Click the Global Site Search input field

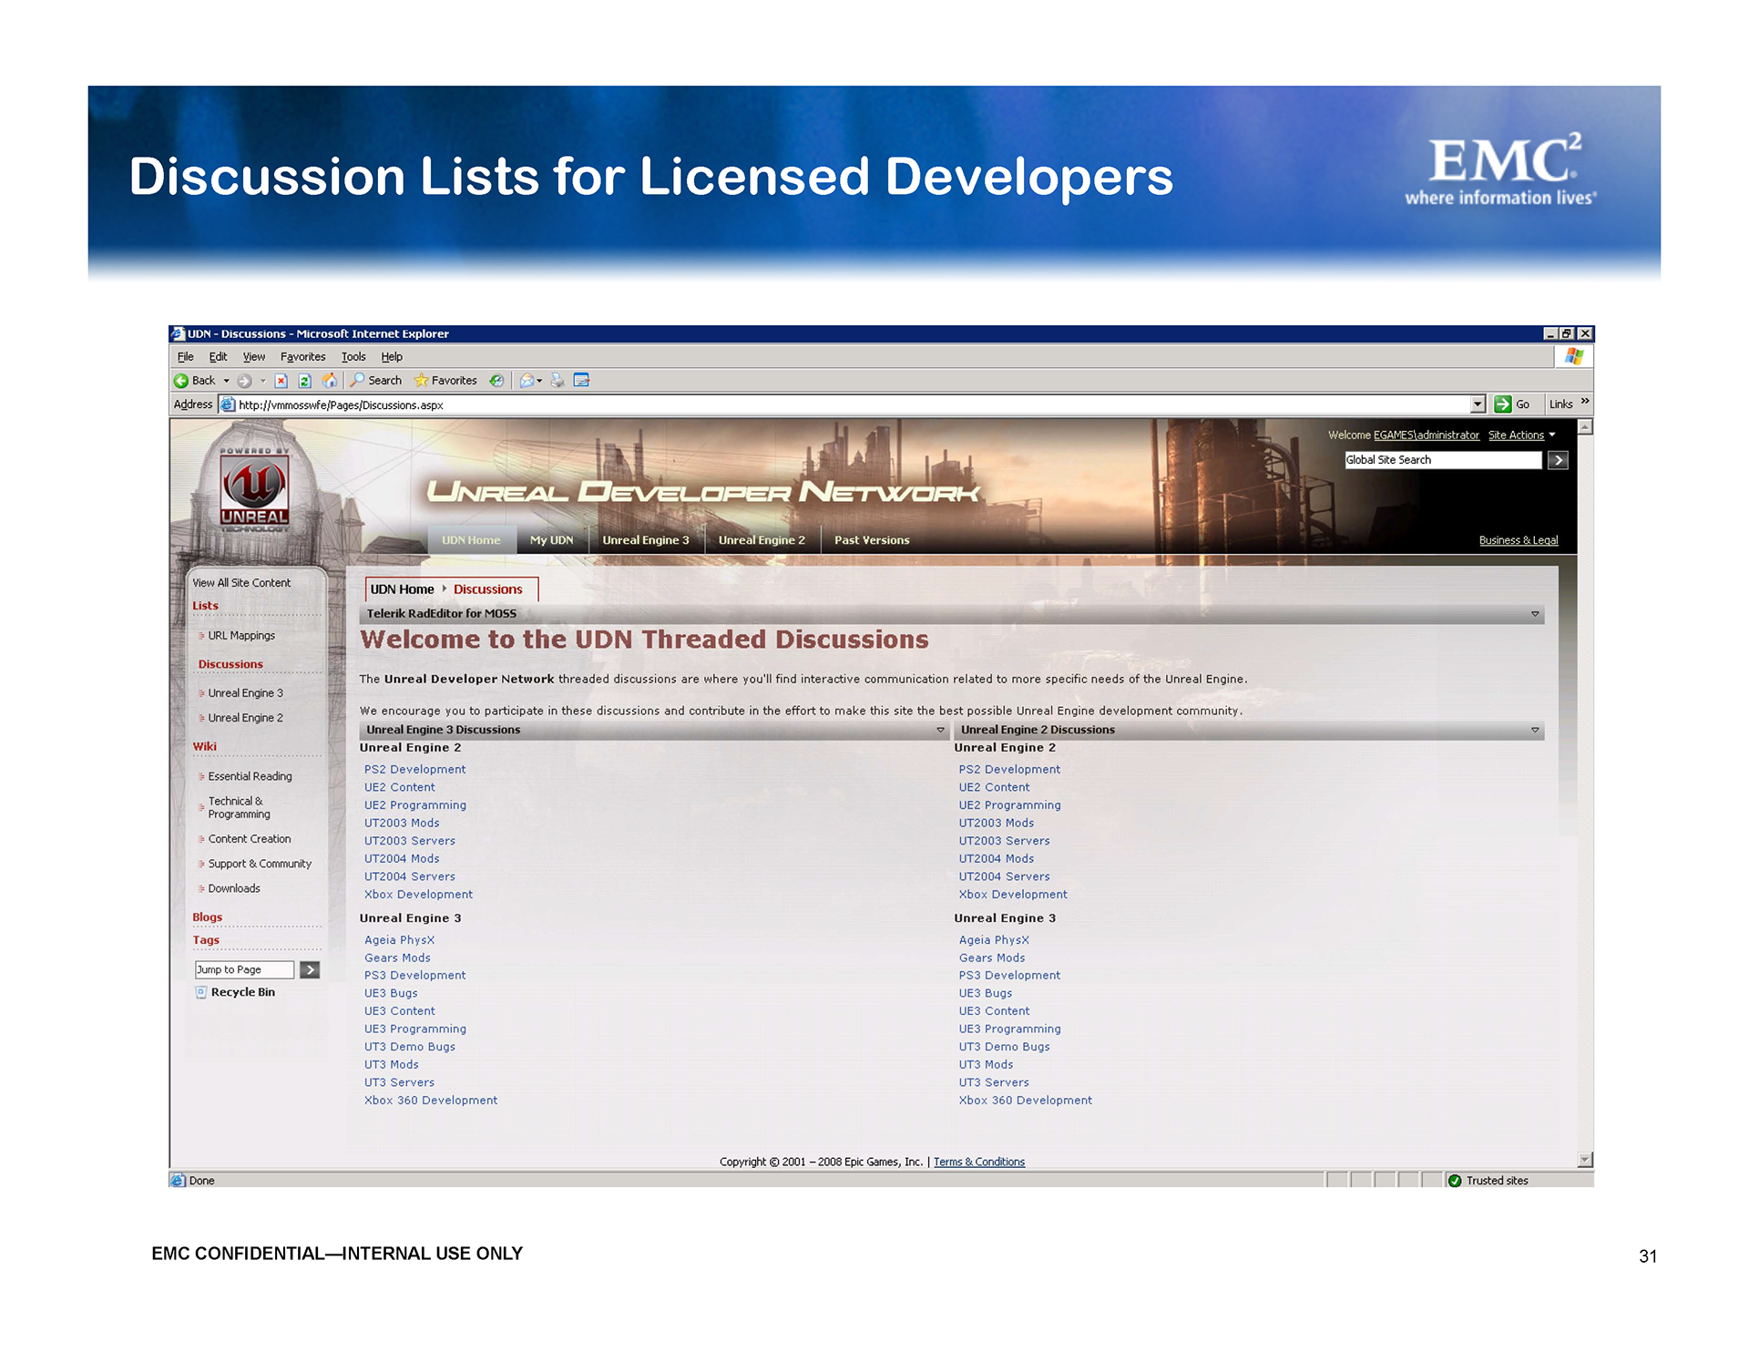(1442, 460)
